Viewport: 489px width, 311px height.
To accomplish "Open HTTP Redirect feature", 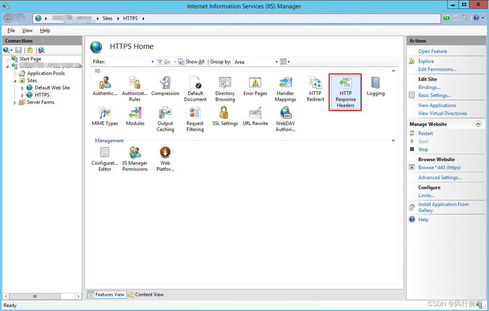I will [x=315, y=89].
